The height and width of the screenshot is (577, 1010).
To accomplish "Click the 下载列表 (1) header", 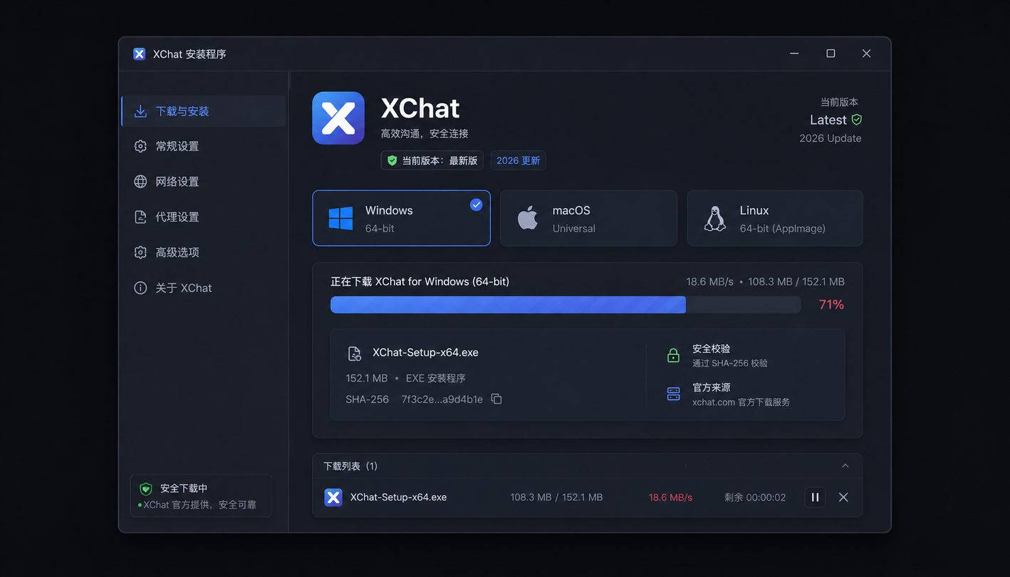I will point(588,466).
